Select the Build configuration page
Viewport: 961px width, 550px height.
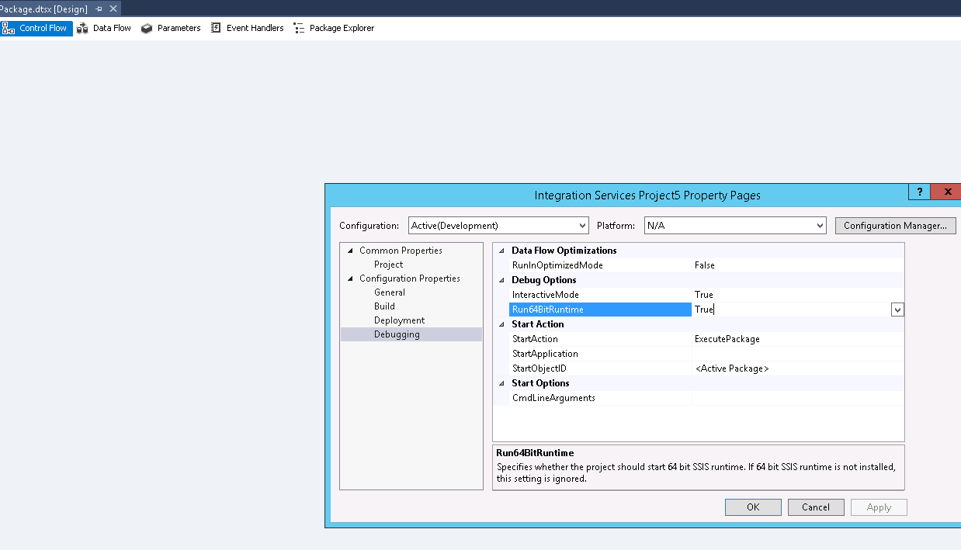[384, 306]
